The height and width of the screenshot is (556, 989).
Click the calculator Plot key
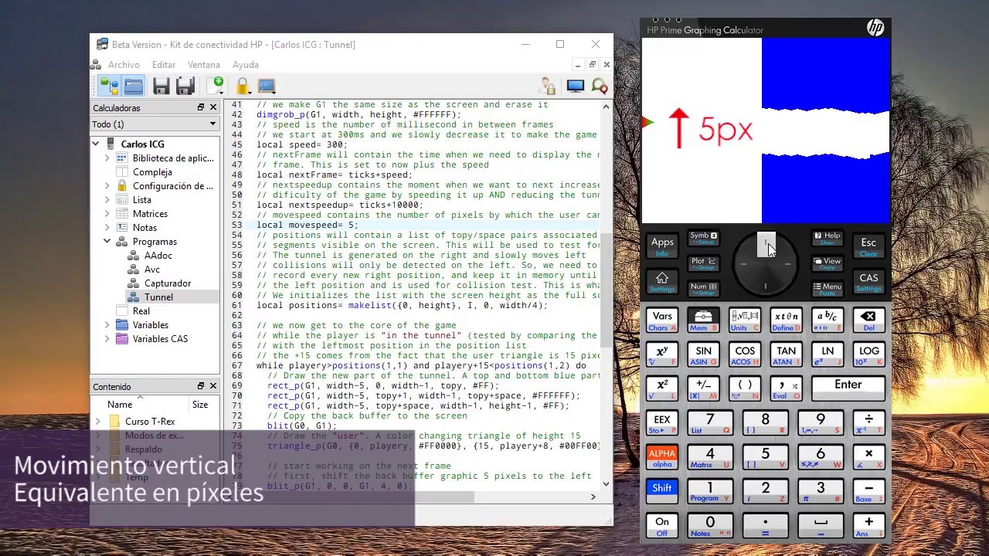[x=703, y=263]
